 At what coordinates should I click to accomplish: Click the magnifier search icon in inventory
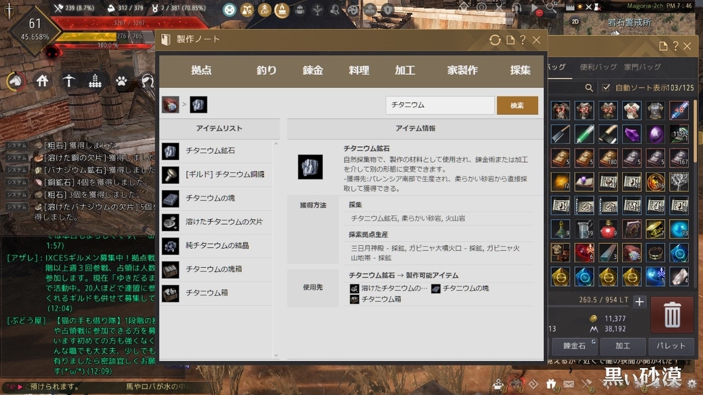tap(589, 88)
